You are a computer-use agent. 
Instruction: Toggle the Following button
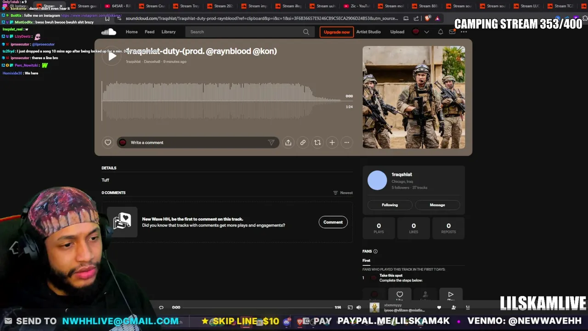click(390, 205)
